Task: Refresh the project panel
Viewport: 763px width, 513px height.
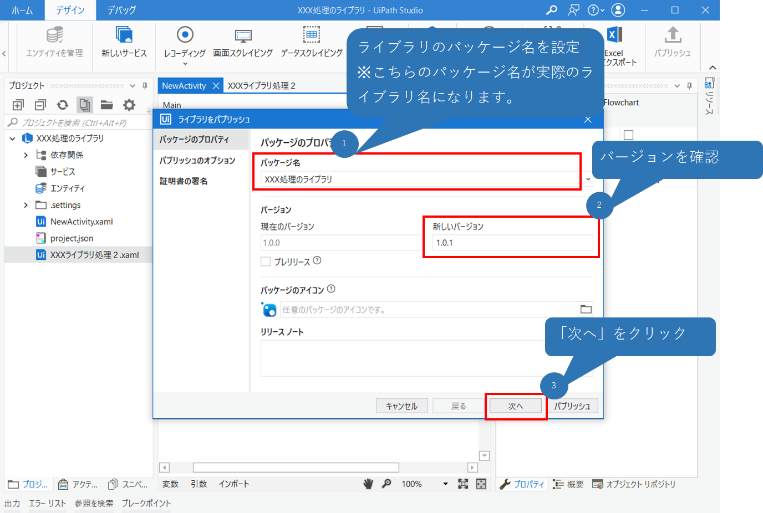Action: (63, 105)
